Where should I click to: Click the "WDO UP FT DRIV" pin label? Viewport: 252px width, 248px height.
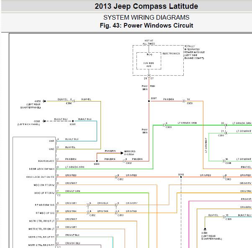(x=44, y=193)
